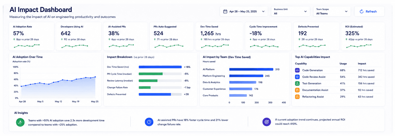Viewport: 395px width, 136px height.
Task: Click the Dev Time Saved (hrs) progress bar
Action: [160, 67]
